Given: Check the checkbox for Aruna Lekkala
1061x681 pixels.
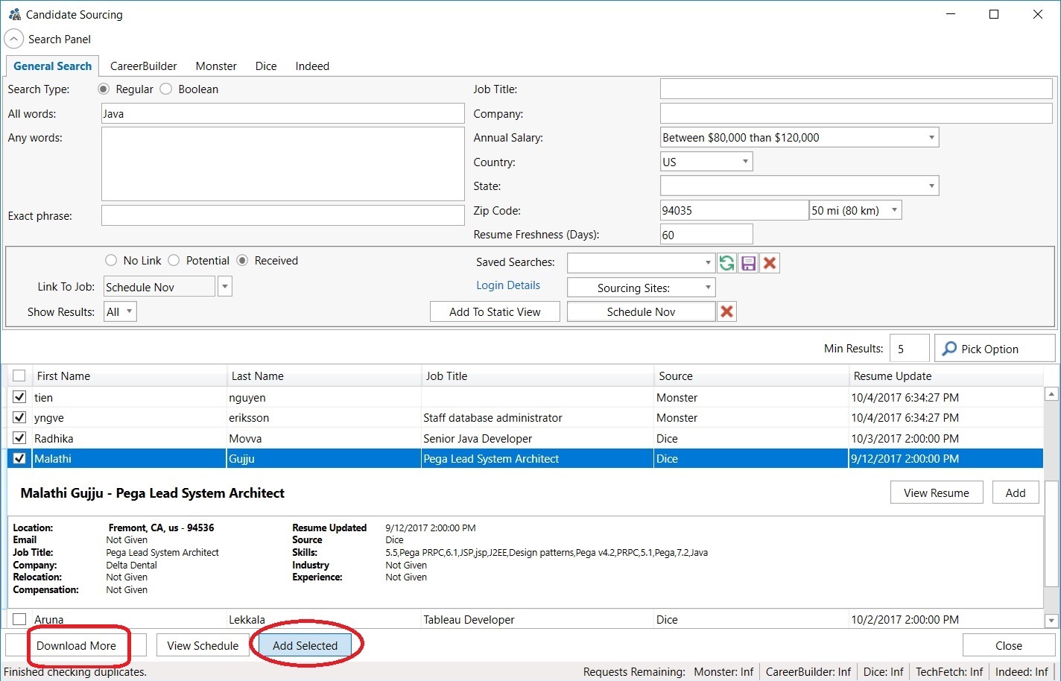Looking at the screenshot, I should 19,619.
